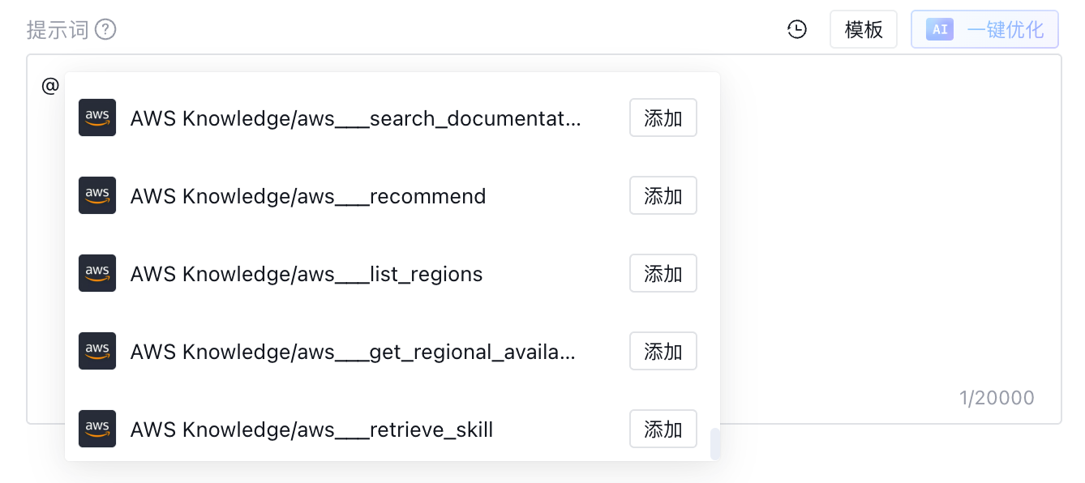Image resolution: width=1085 pixels, height=483 pixels.
Task: Click AWS logo icon next to retrieve_skill
Action: pos(97,430)
